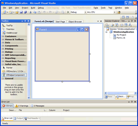Click the View Class Diagram icon
The height and width of the screenshot is (126, 138).
pyautogui.click(x=130, y=25)
